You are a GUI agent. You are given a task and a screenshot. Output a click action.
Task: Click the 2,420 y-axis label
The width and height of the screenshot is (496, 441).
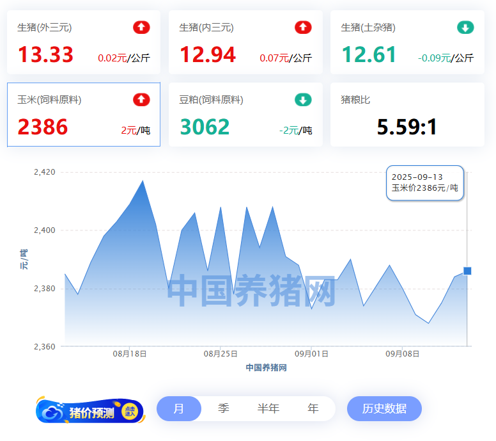coord(45,172)
